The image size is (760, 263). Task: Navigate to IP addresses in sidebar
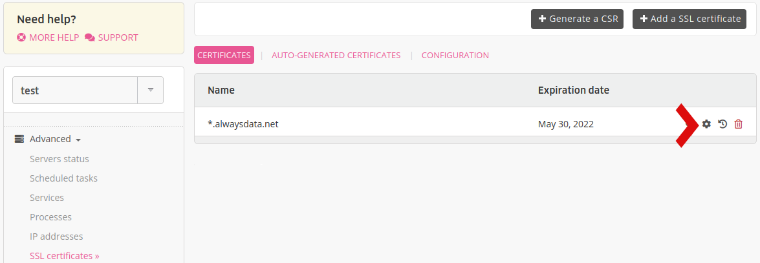tap(56, 237)
